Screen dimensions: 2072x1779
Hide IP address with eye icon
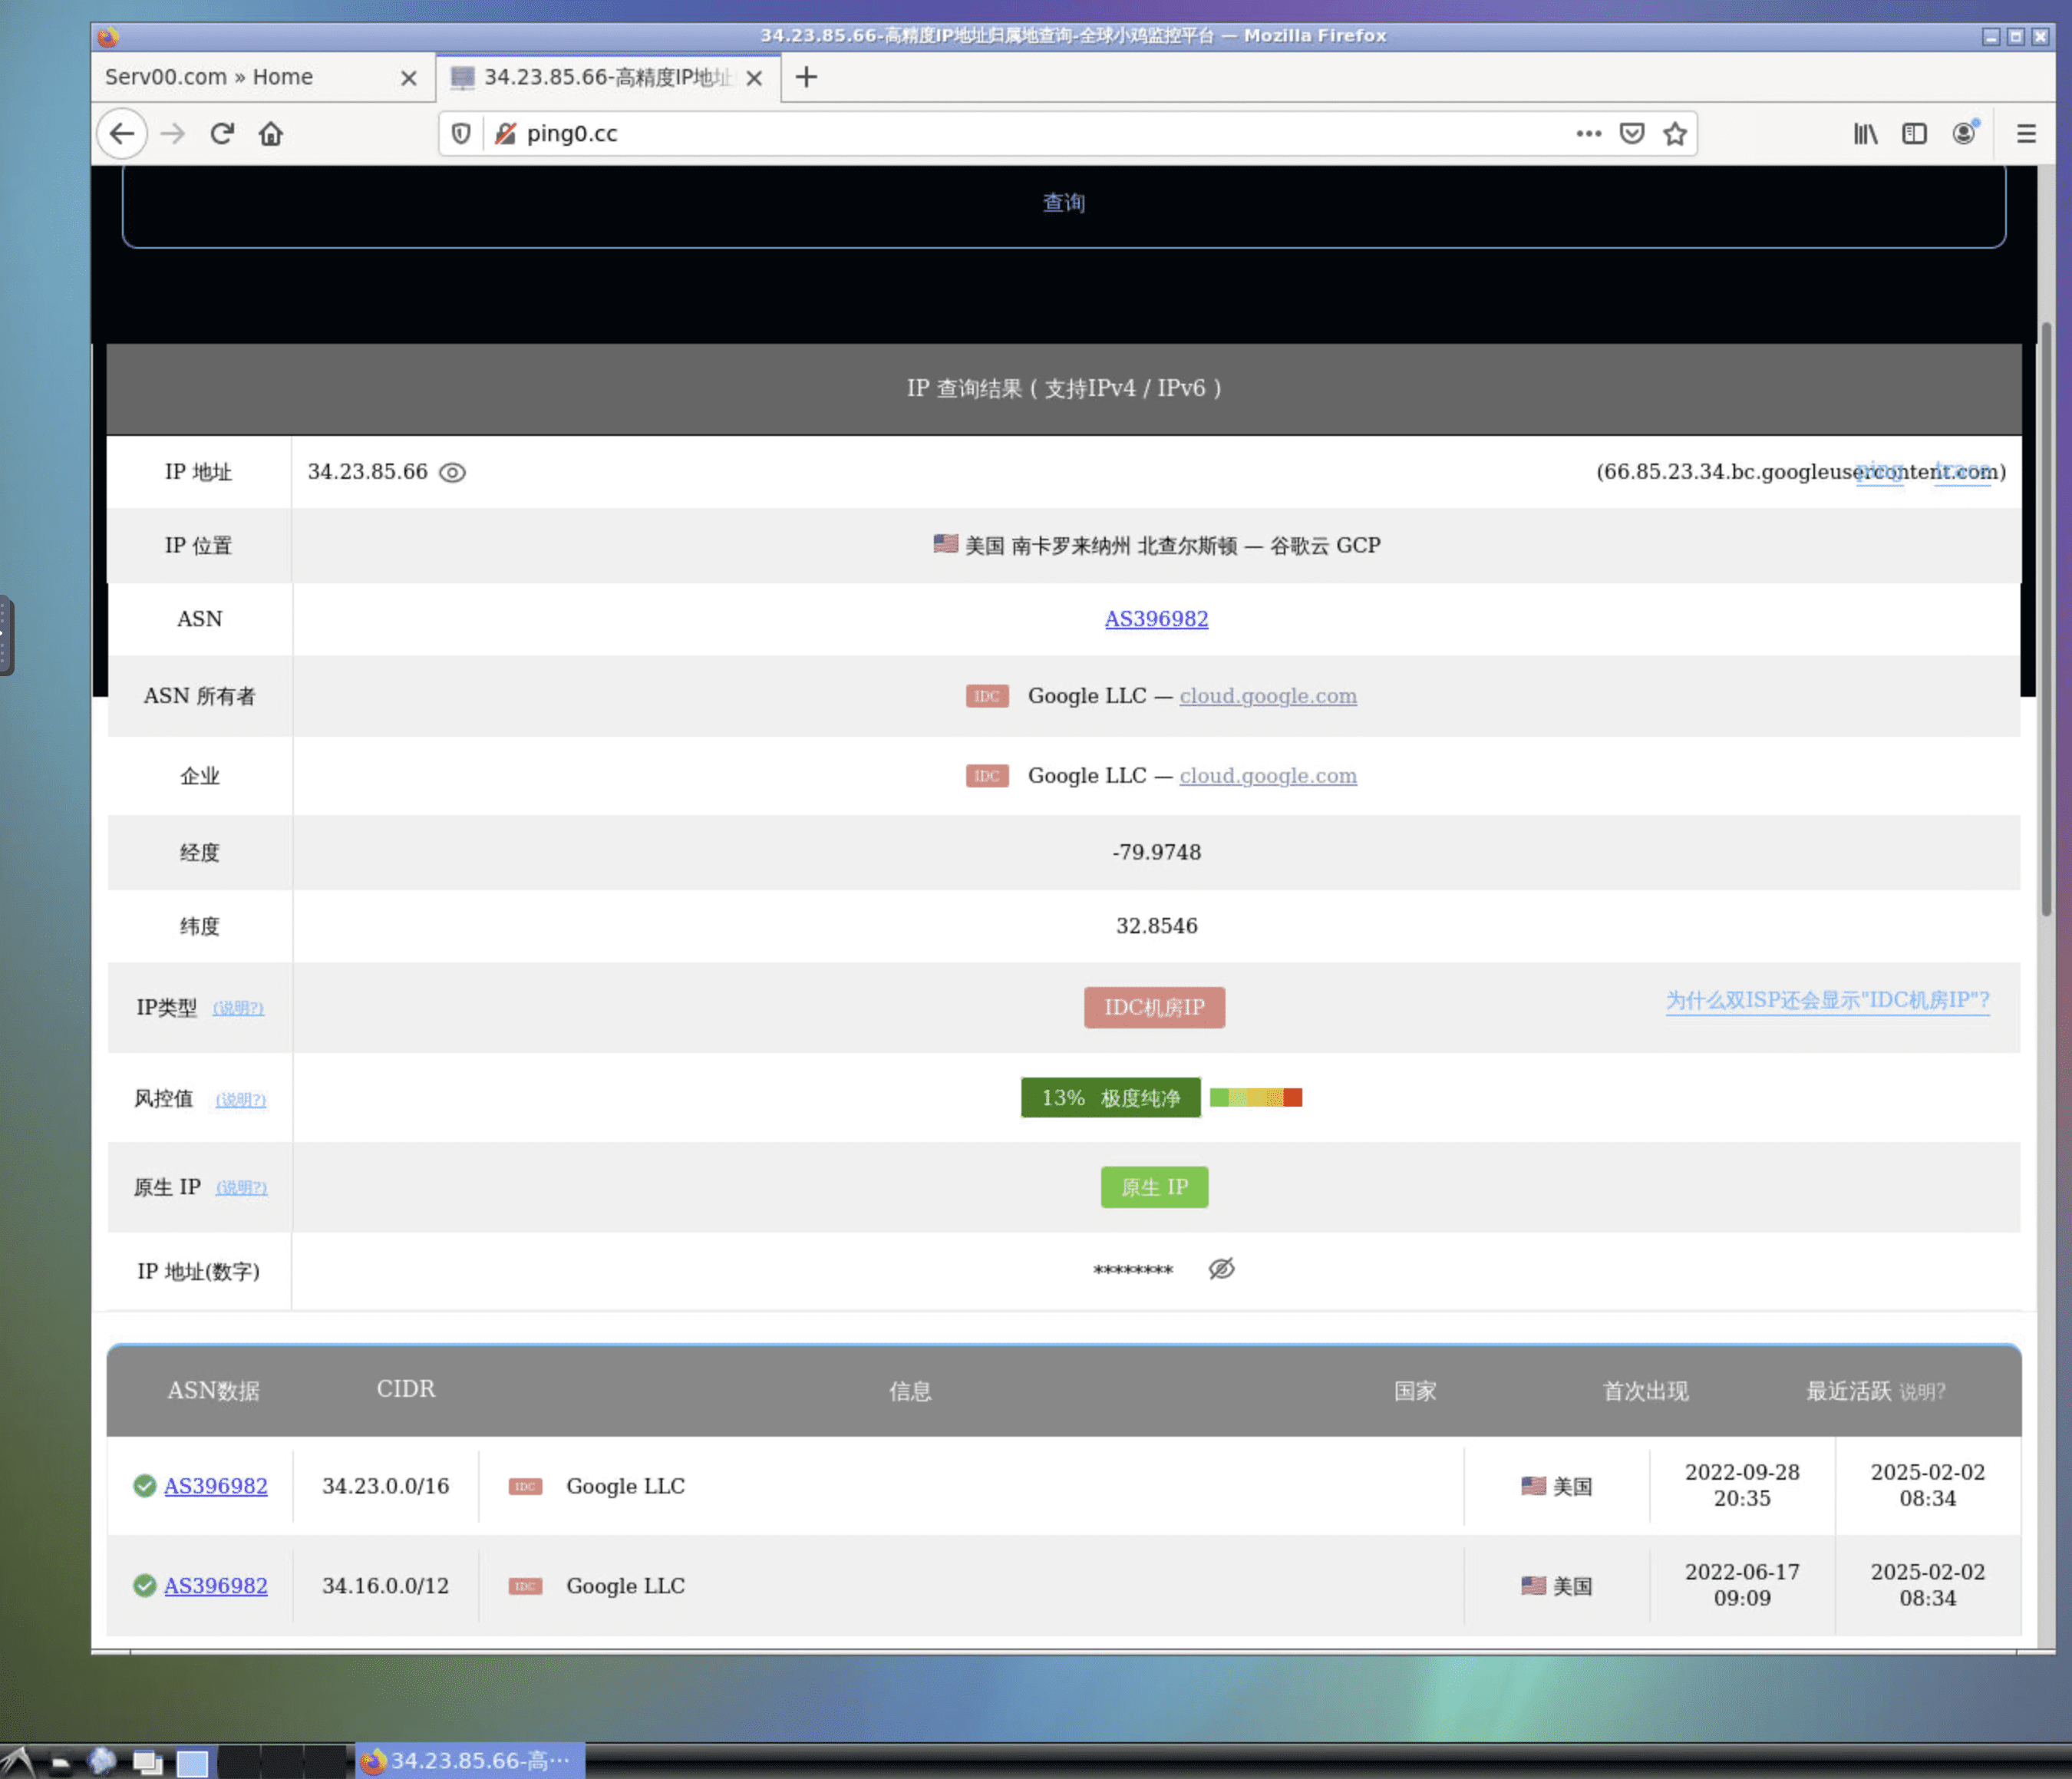coord(452,472)
